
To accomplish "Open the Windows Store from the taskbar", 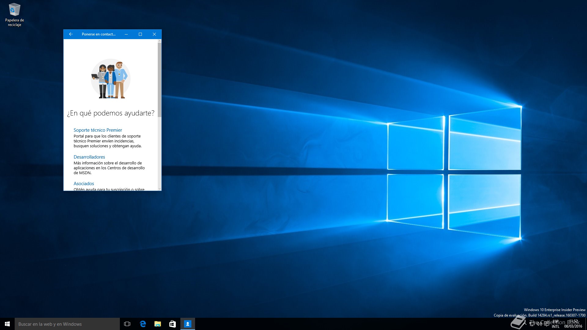I will tap(172, 324).
